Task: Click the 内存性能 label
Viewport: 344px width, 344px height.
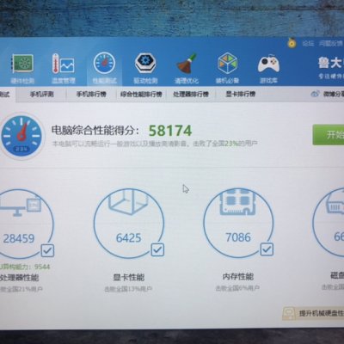Action: click(x=238, y=276)
